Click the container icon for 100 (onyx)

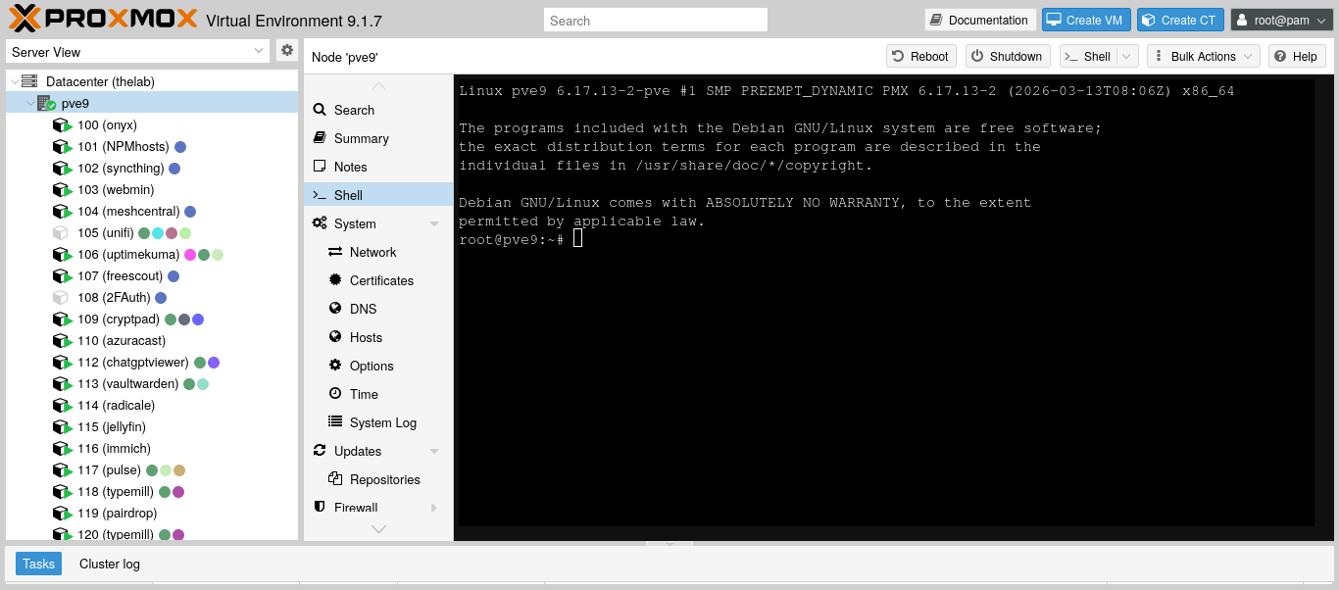62,125
